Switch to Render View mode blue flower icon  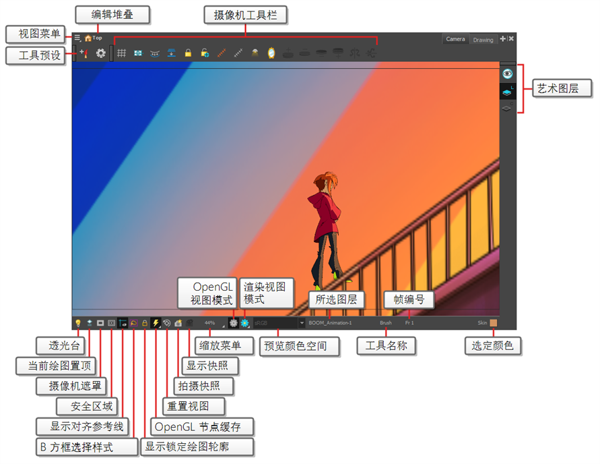pyautogui.click(x=244, y=323)
